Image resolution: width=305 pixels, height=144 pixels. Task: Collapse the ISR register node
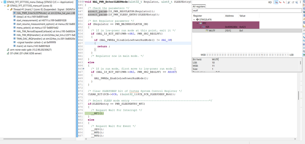coord(200,27)
